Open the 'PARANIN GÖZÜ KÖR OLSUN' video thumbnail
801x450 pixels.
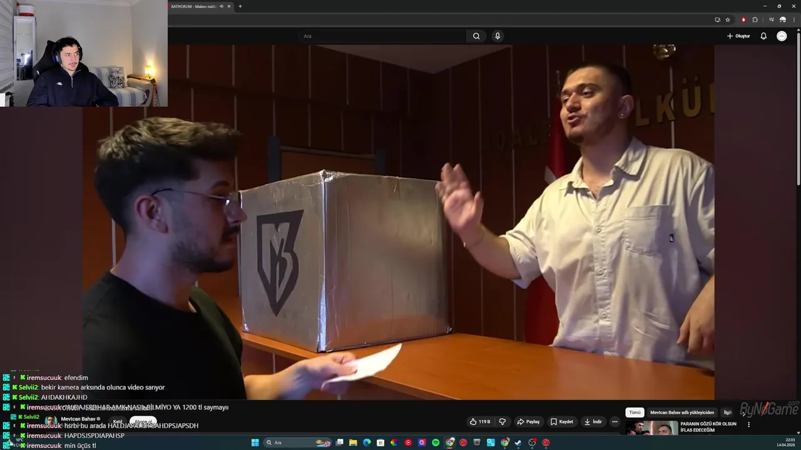click(x=651, y=428)
